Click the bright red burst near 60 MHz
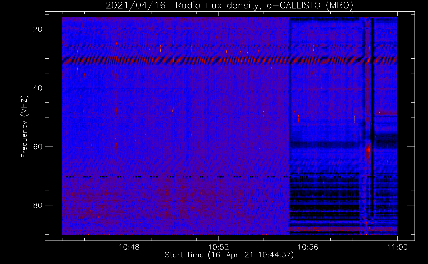The image size is (428, 264). pos(368,150)
